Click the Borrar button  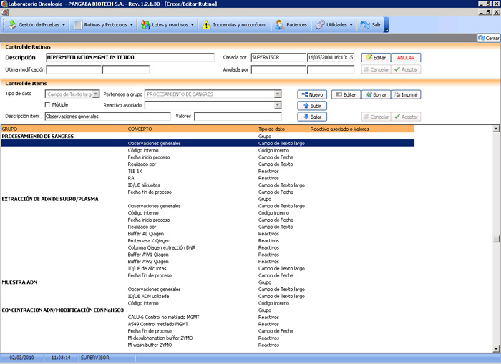pos(376,94)
